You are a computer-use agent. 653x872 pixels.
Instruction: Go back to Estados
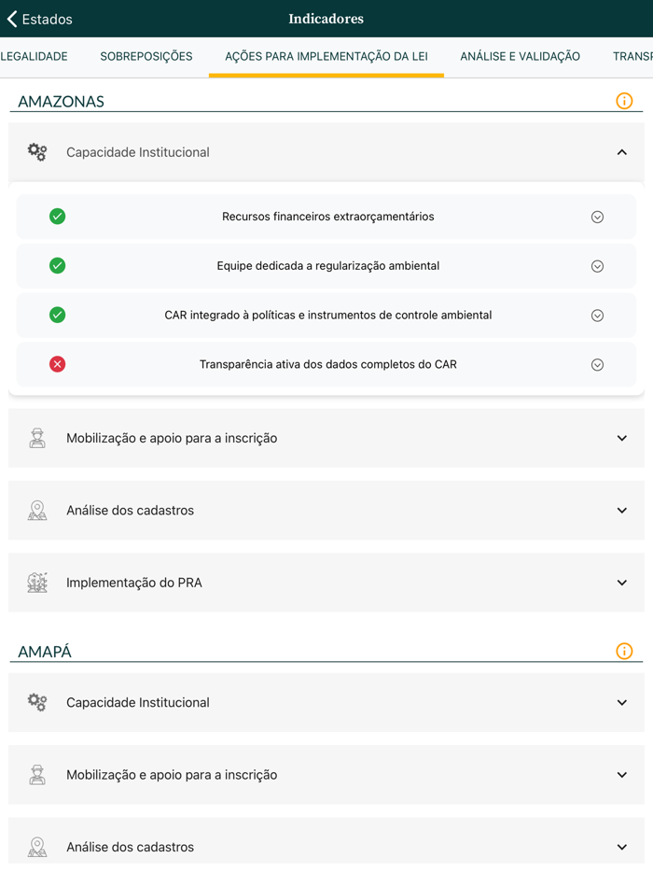coord(37,19)
